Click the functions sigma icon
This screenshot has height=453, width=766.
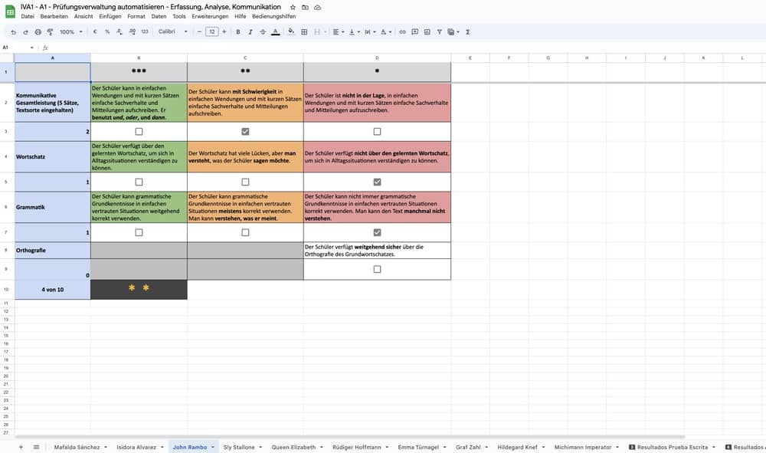pyautogui.click(x=468, y=31)
